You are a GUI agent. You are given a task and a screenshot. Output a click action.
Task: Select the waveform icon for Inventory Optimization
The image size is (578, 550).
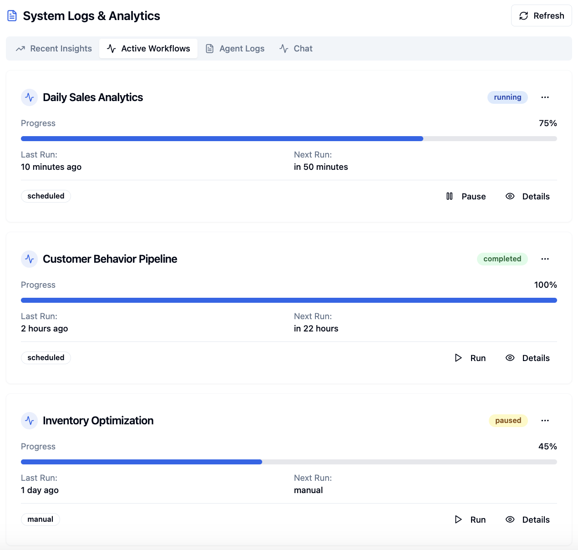(29, 420)
